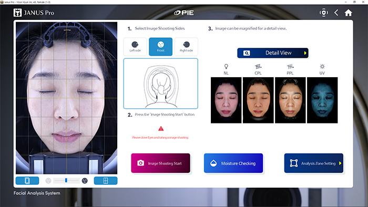Select the NL light mode thumbnail
This screenshot has height=207, width=368.
[x=226, y=100]
